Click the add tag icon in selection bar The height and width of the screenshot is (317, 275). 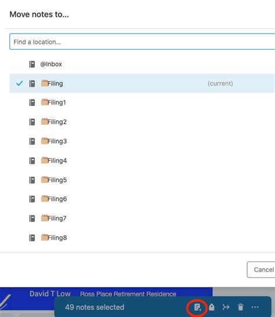212,307
